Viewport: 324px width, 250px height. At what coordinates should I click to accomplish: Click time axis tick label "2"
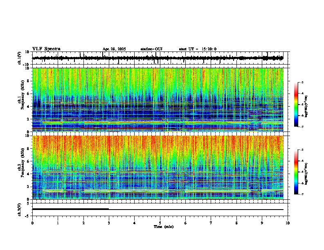[83, 223]
